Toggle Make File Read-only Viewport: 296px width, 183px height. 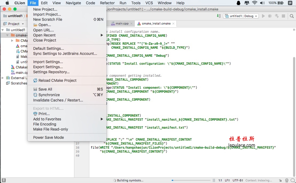[x=67, y=129]
